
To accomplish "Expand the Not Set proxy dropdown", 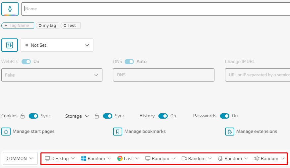I will 57,45.
